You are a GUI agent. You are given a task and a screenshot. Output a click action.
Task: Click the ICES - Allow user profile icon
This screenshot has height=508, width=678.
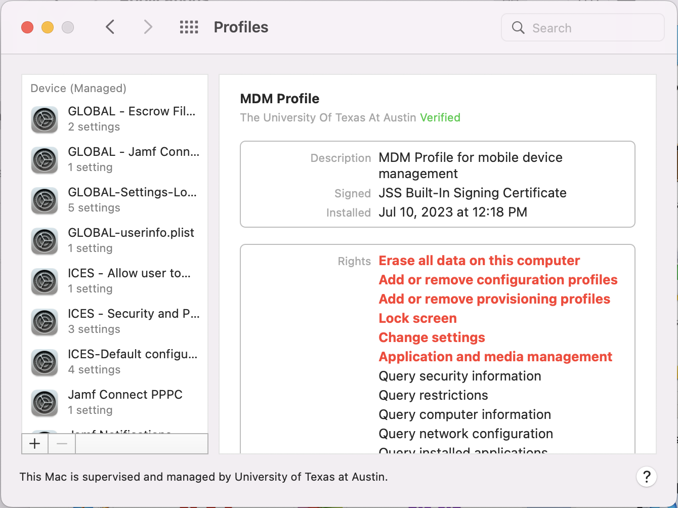45,281
